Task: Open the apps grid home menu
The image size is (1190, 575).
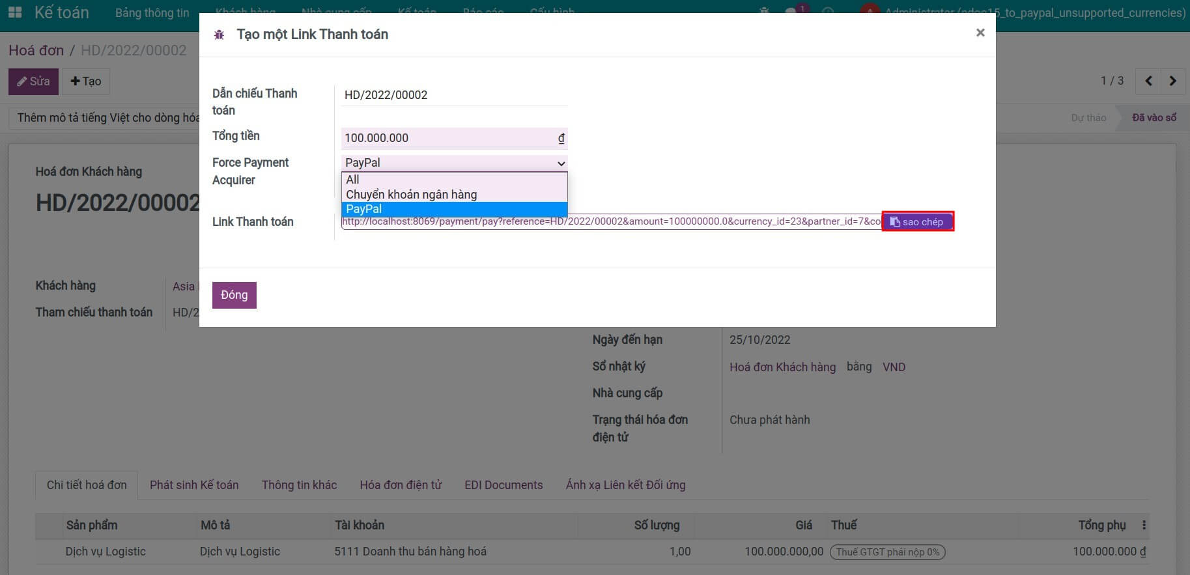Action: (14, 12)
